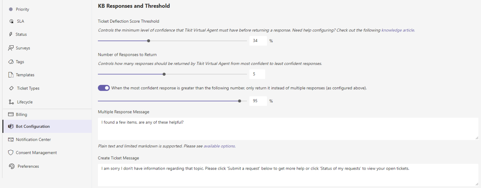The height and width of the screenshot is (188, 481).
Task: Click the Number of Responses slider handle
Action: coord(164,74)
